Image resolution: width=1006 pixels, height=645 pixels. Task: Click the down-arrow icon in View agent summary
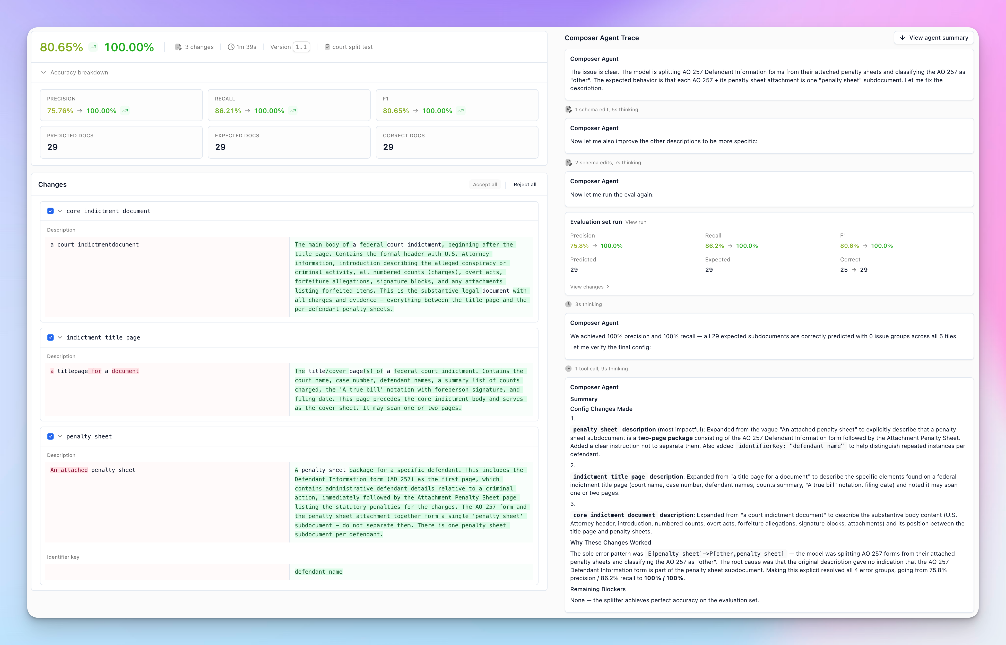pyautogui.click(x=902, y=38)
